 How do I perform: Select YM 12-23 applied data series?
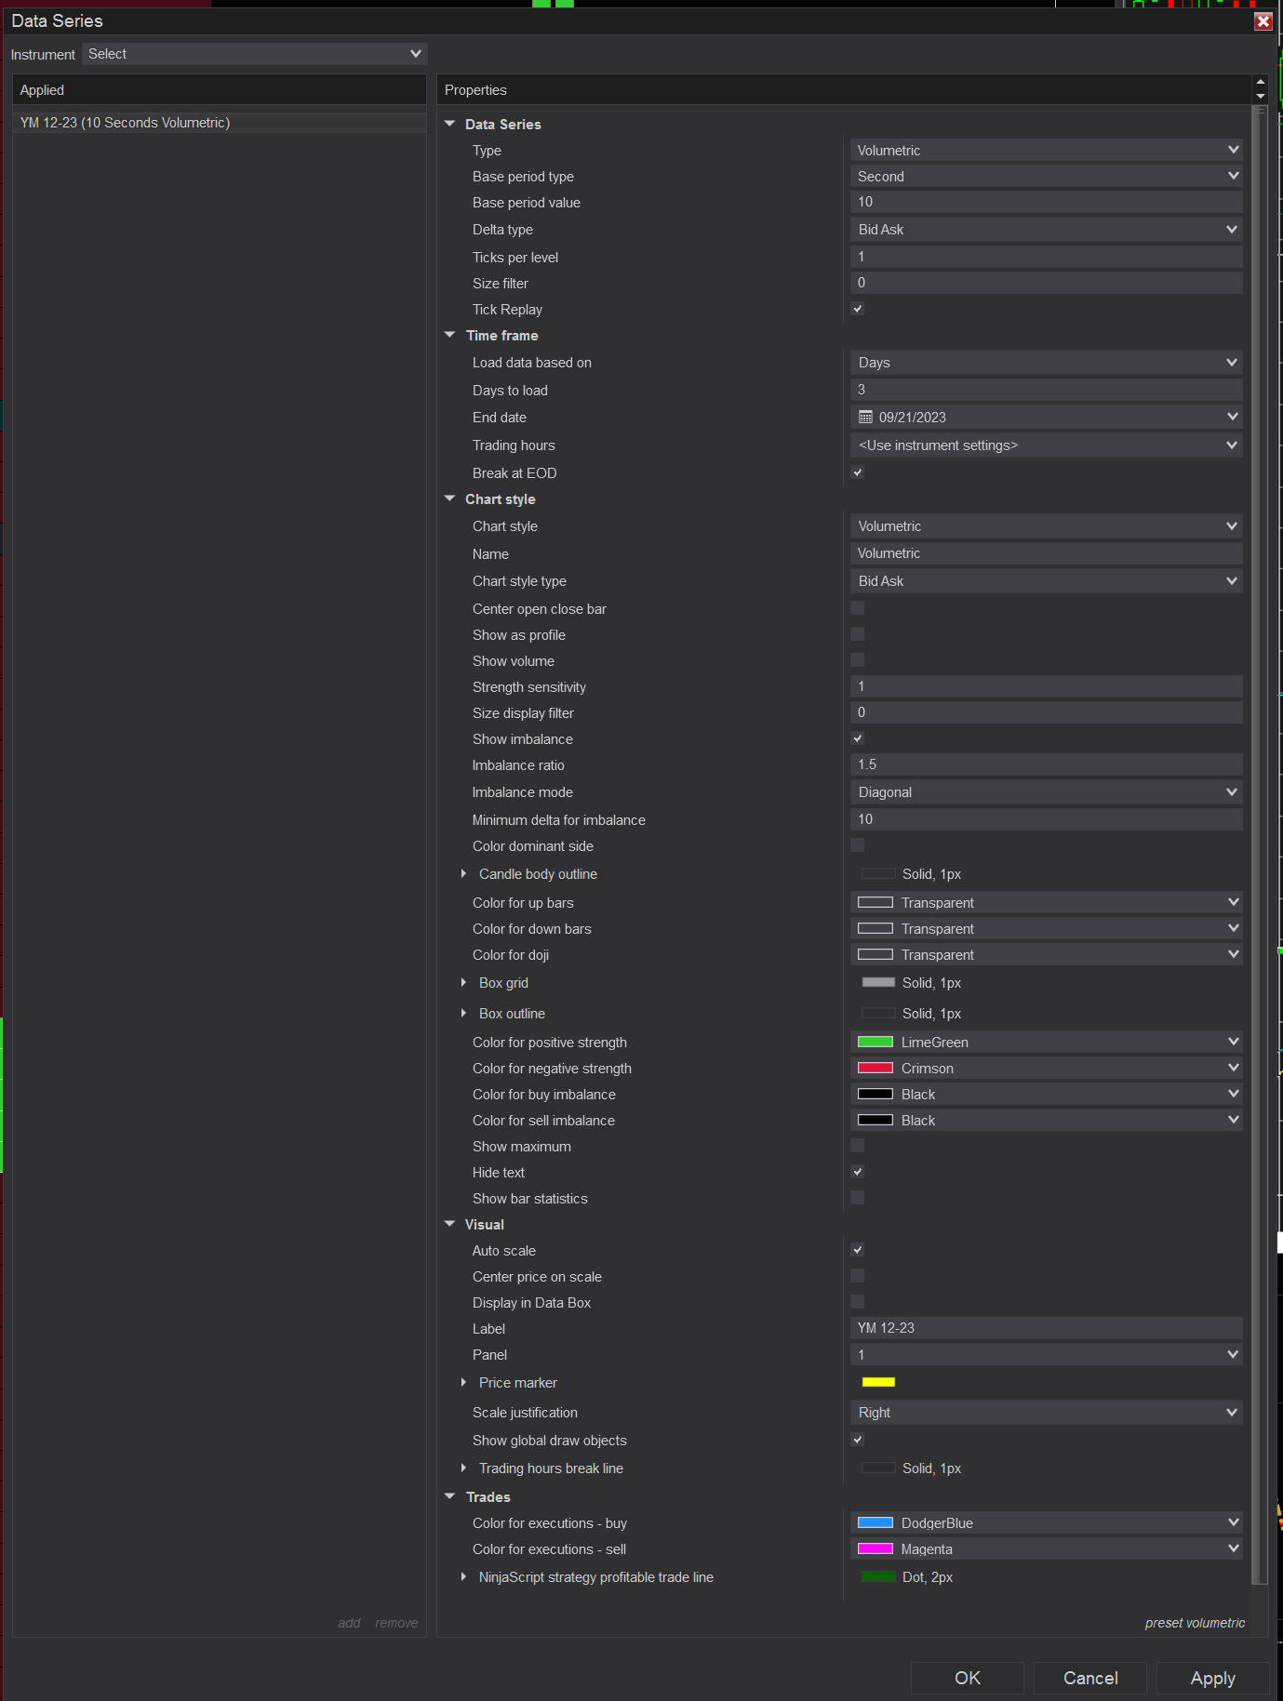pos(220,123)
